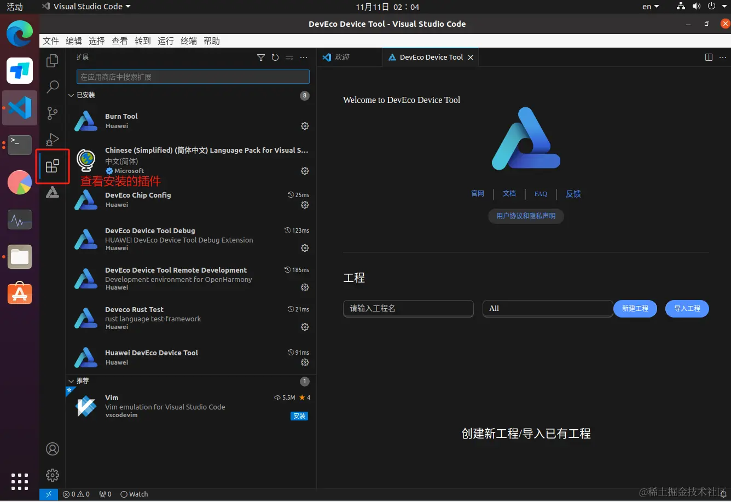Screen dimensions: 731x502
Task: Collapse the 推荐 section
Action: tap(71, 380)
